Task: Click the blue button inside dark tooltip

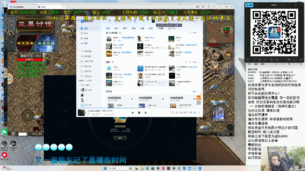Action: coord(177,25)
